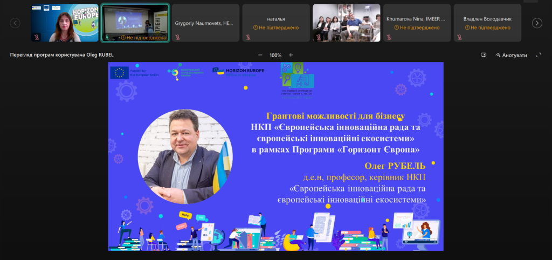Click 'Не підтверджено' label under Khumarova Nina
The image size is (552, 260).
click(x=417, y=28)
